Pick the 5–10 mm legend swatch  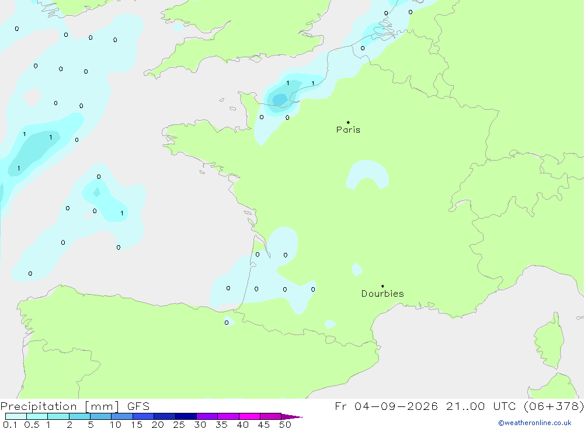(x=101, y=416)
